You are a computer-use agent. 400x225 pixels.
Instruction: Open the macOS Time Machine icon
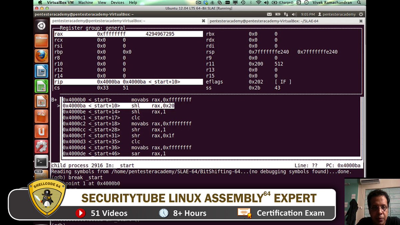[x=243, y=3]
